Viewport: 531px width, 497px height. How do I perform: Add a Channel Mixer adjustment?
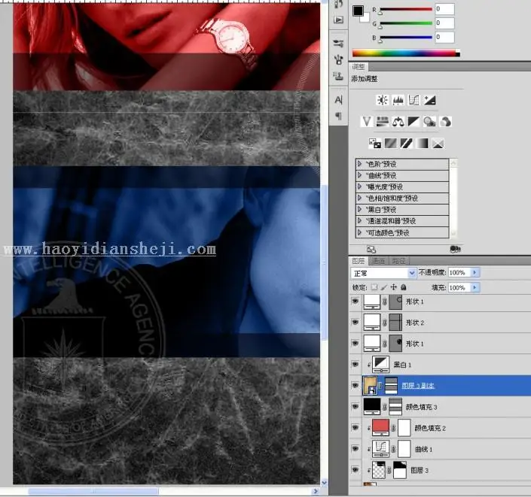pos(445,121)
